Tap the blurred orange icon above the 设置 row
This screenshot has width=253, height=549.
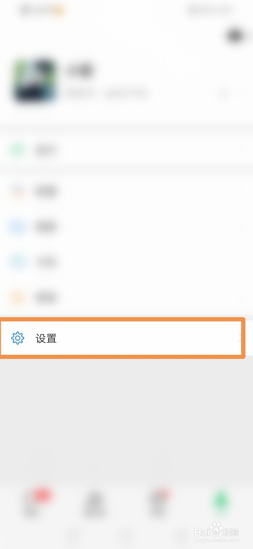click(x=17, y=297)
